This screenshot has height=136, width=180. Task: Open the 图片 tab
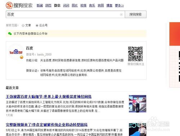[x=75, y=5]
